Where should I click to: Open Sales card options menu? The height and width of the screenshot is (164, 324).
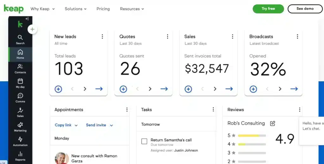point(233,37)
